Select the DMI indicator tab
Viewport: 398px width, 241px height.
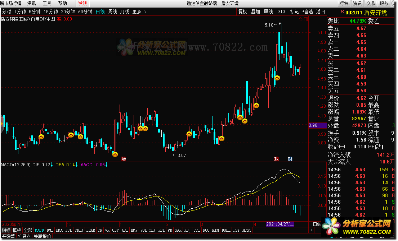click(50, 230)
